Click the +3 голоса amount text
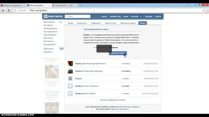The height and width of the screenshot is (117, 209). [x=126, y=71]
